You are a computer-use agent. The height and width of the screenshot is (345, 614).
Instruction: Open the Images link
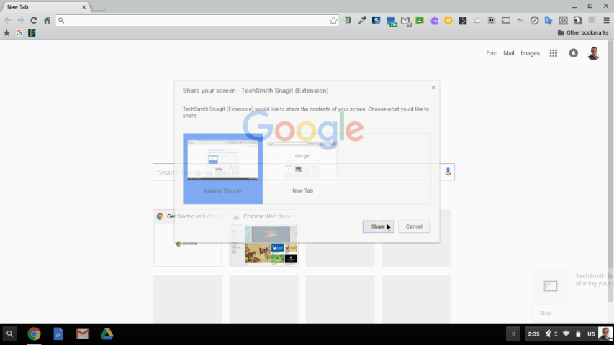tap(530, 53)
